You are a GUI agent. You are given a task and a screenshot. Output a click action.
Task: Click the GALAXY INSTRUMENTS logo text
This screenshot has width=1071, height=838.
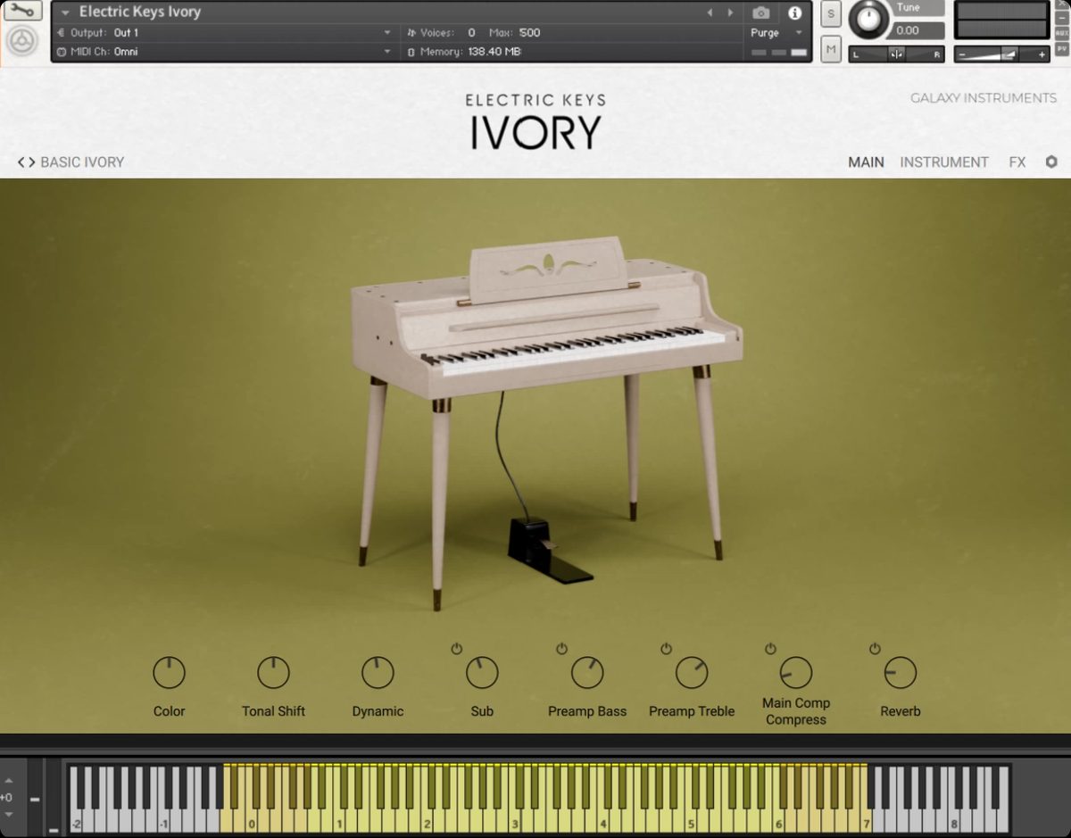coord(984,98)
